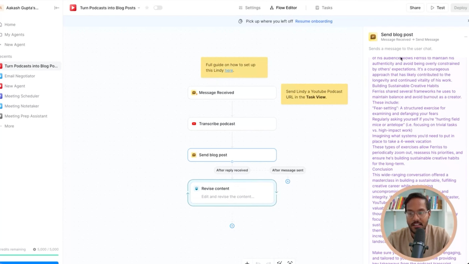
Task: Click the Deploy button
Action: tap(460, 8)
